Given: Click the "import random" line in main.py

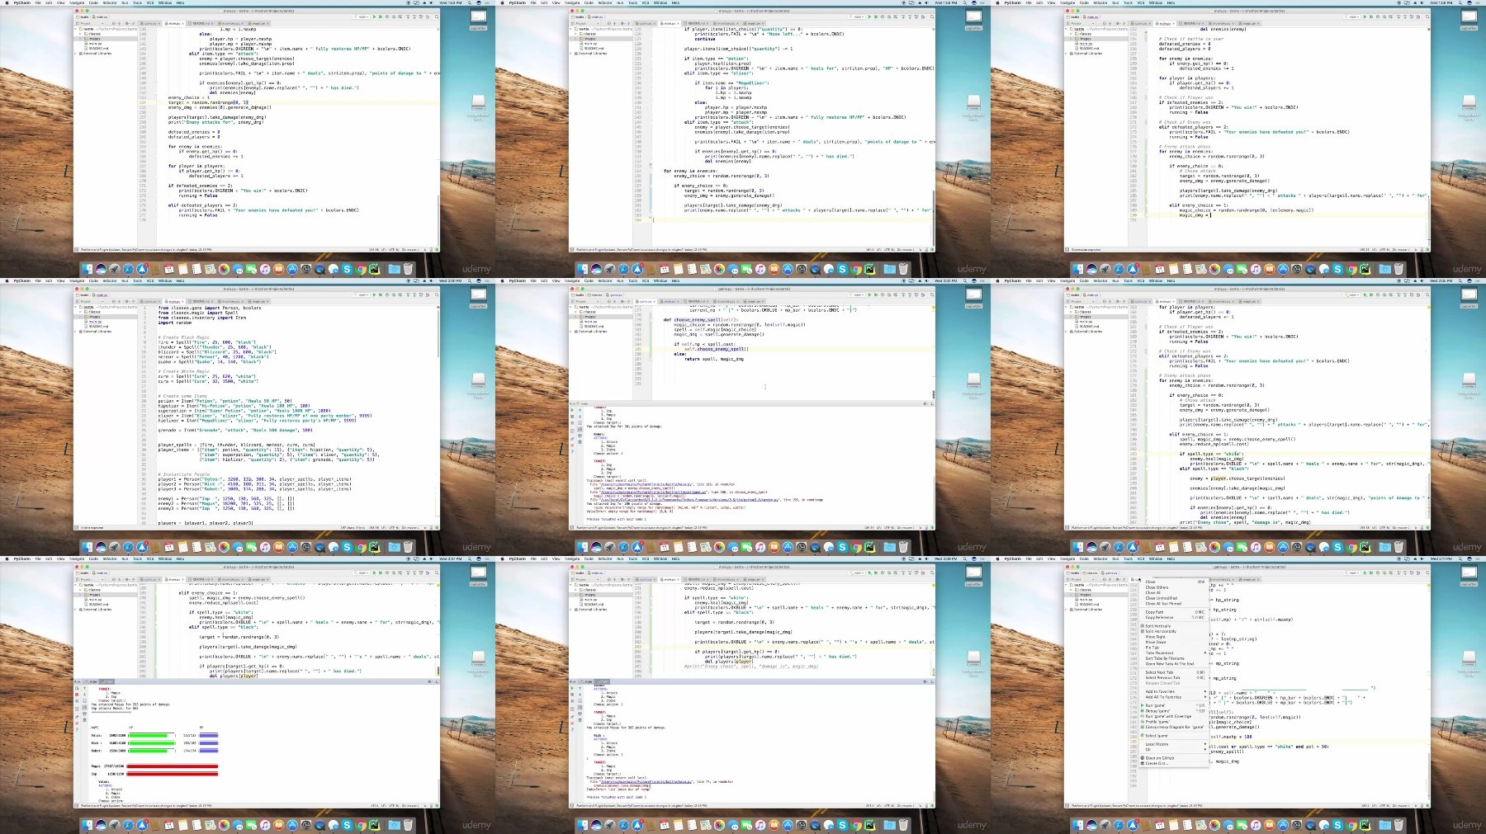Looking at the screenshot, I should click(x=175, y=323).
